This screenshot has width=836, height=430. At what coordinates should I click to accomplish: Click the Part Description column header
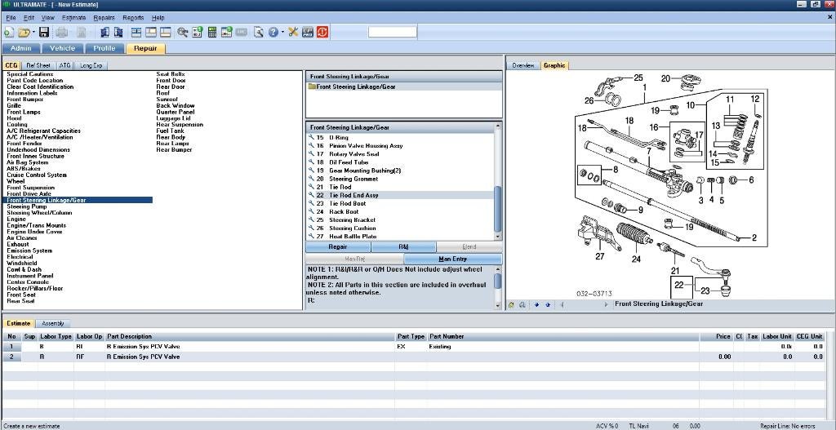pos(250,336)
